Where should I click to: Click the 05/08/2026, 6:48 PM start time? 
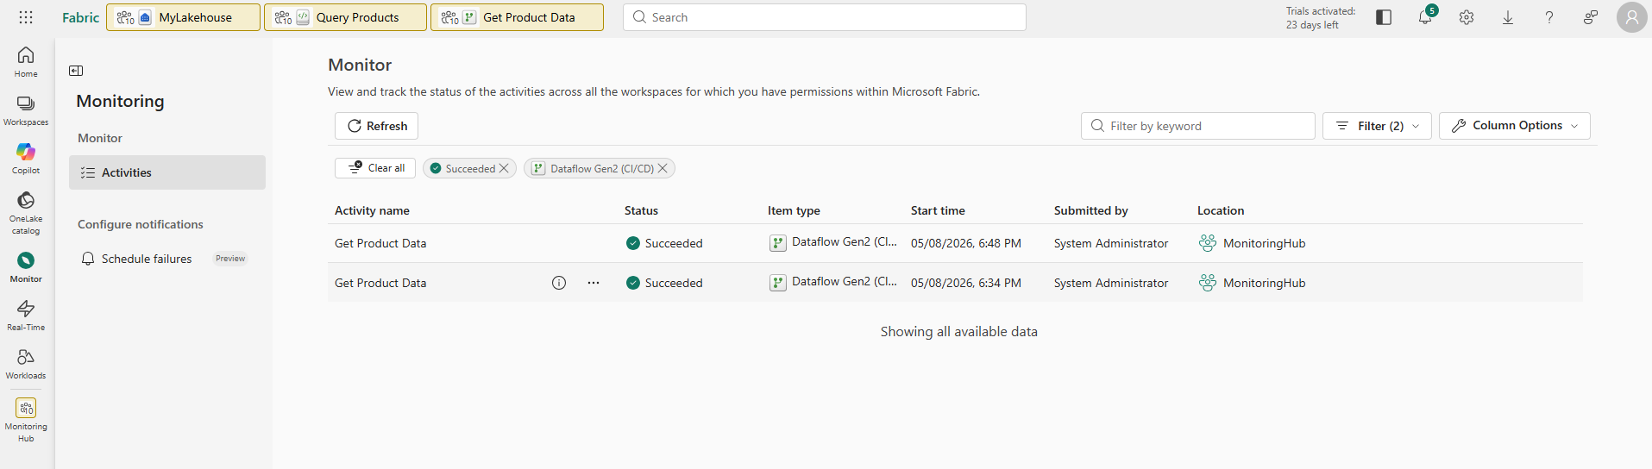[966, 243]
